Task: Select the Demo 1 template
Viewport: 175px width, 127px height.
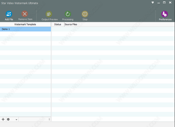Action: 25,29
